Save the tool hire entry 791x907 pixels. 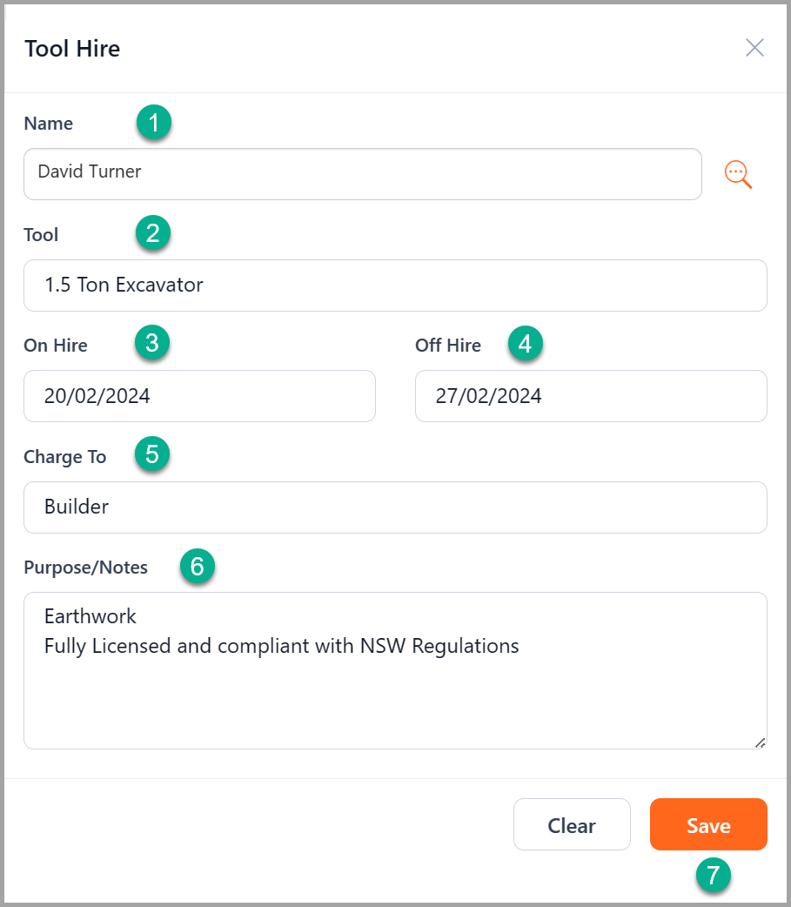(708, 824)
